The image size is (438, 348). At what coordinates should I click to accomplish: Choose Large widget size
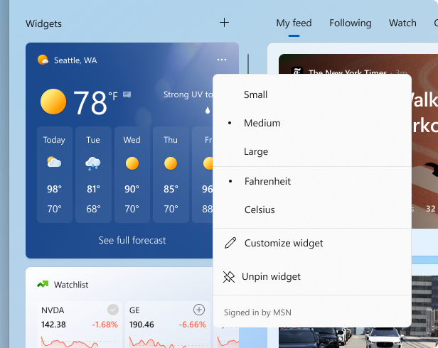coord(256,151)
